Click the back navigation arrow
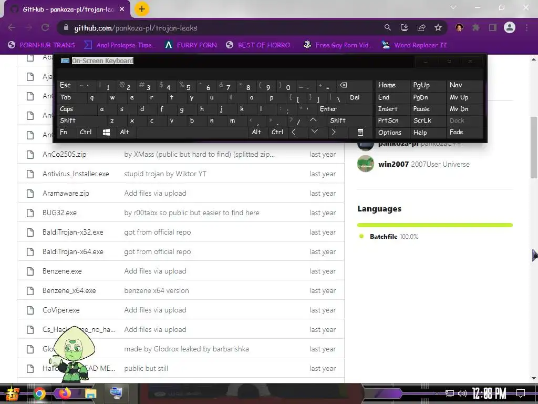The image size is (538, 404). (x=12, y=28)
